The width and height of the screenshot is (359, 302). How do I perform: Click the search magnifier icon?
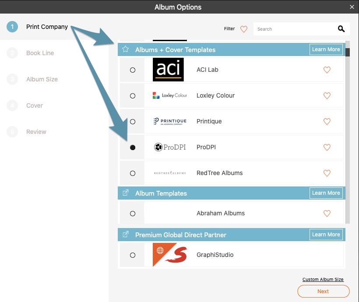(341, 29)
